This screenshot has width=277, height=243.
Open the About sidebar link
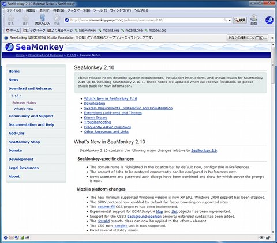14,176
